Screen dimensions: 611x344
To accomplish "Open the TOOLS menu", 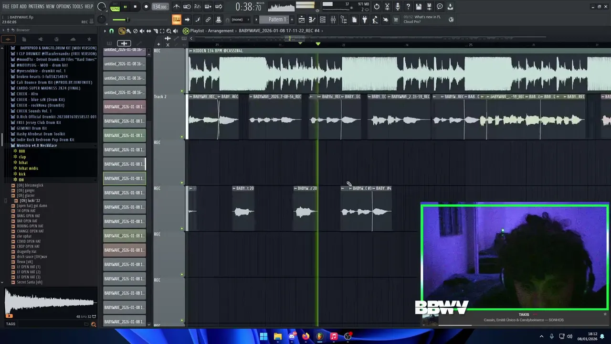I will click(x=77, y=6).
